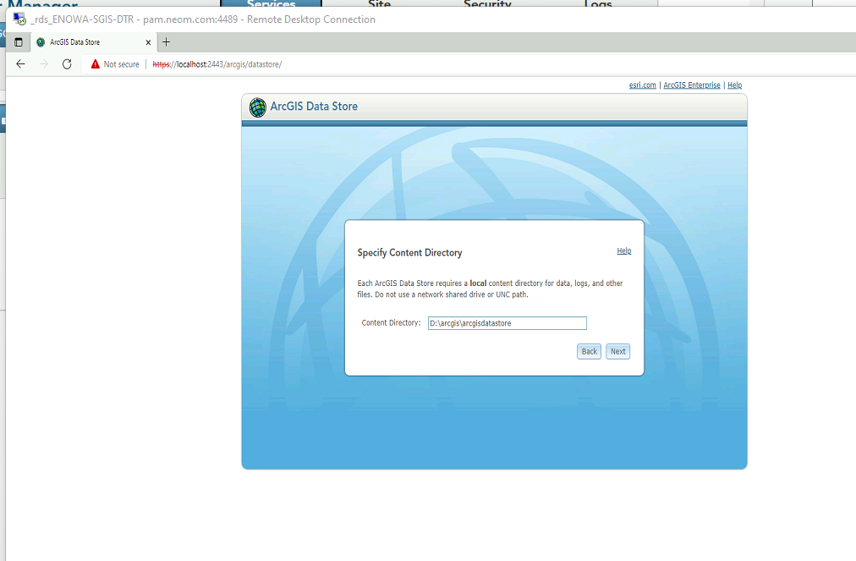The width and height of the screenshot is (856, 561).
Task: Switch to the Services tab in background Manager
Action: pyautogui.click(x=271, y=4)
